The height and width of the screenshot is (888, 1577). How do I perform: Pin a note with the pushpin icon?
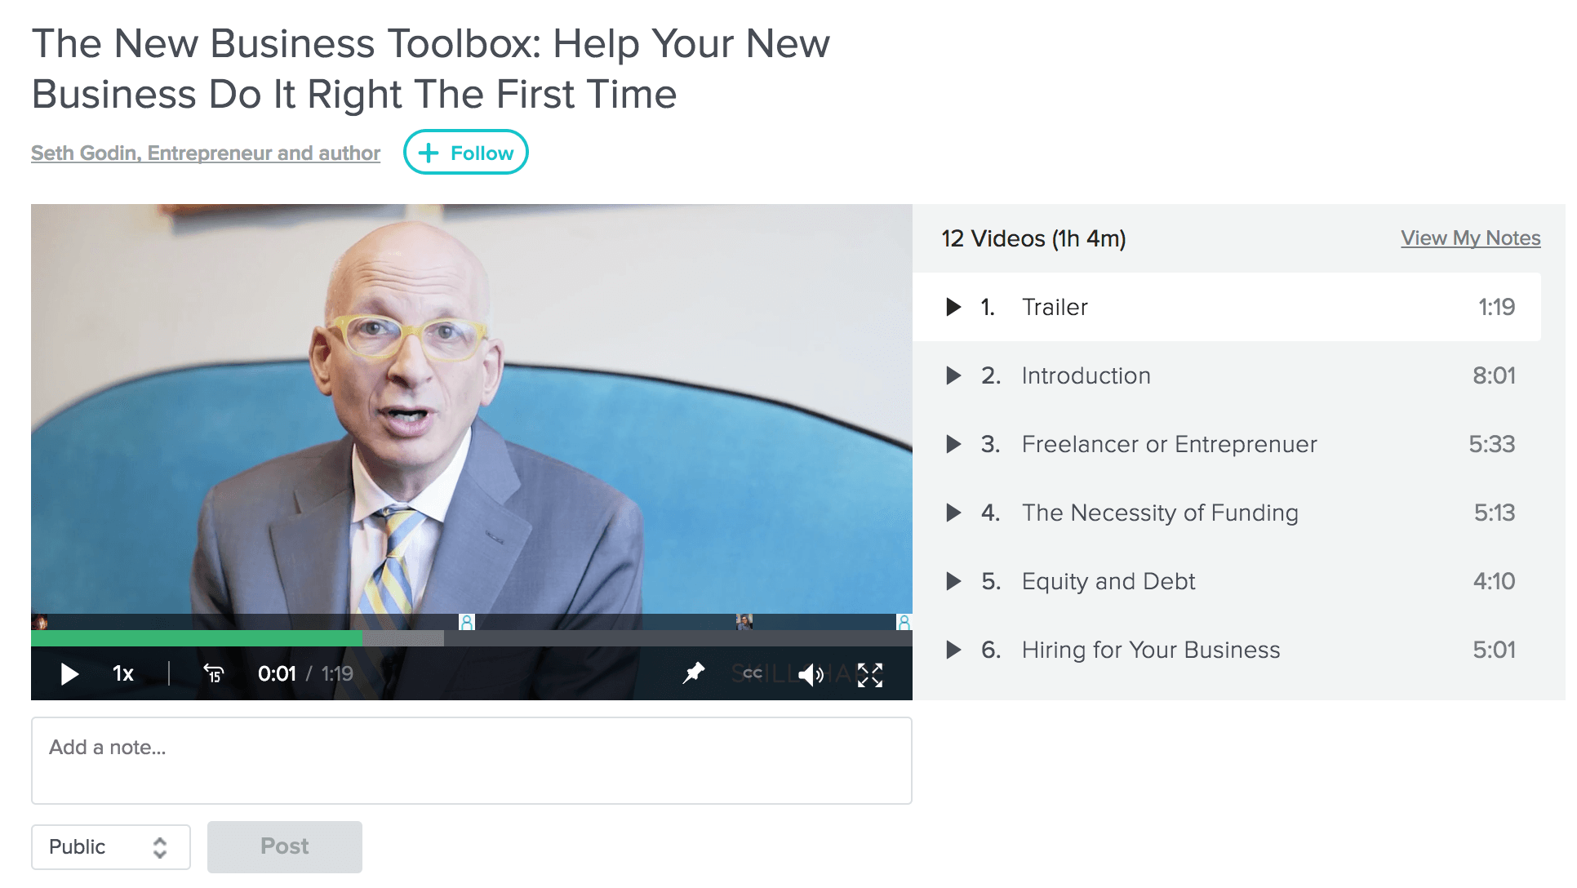693,673
